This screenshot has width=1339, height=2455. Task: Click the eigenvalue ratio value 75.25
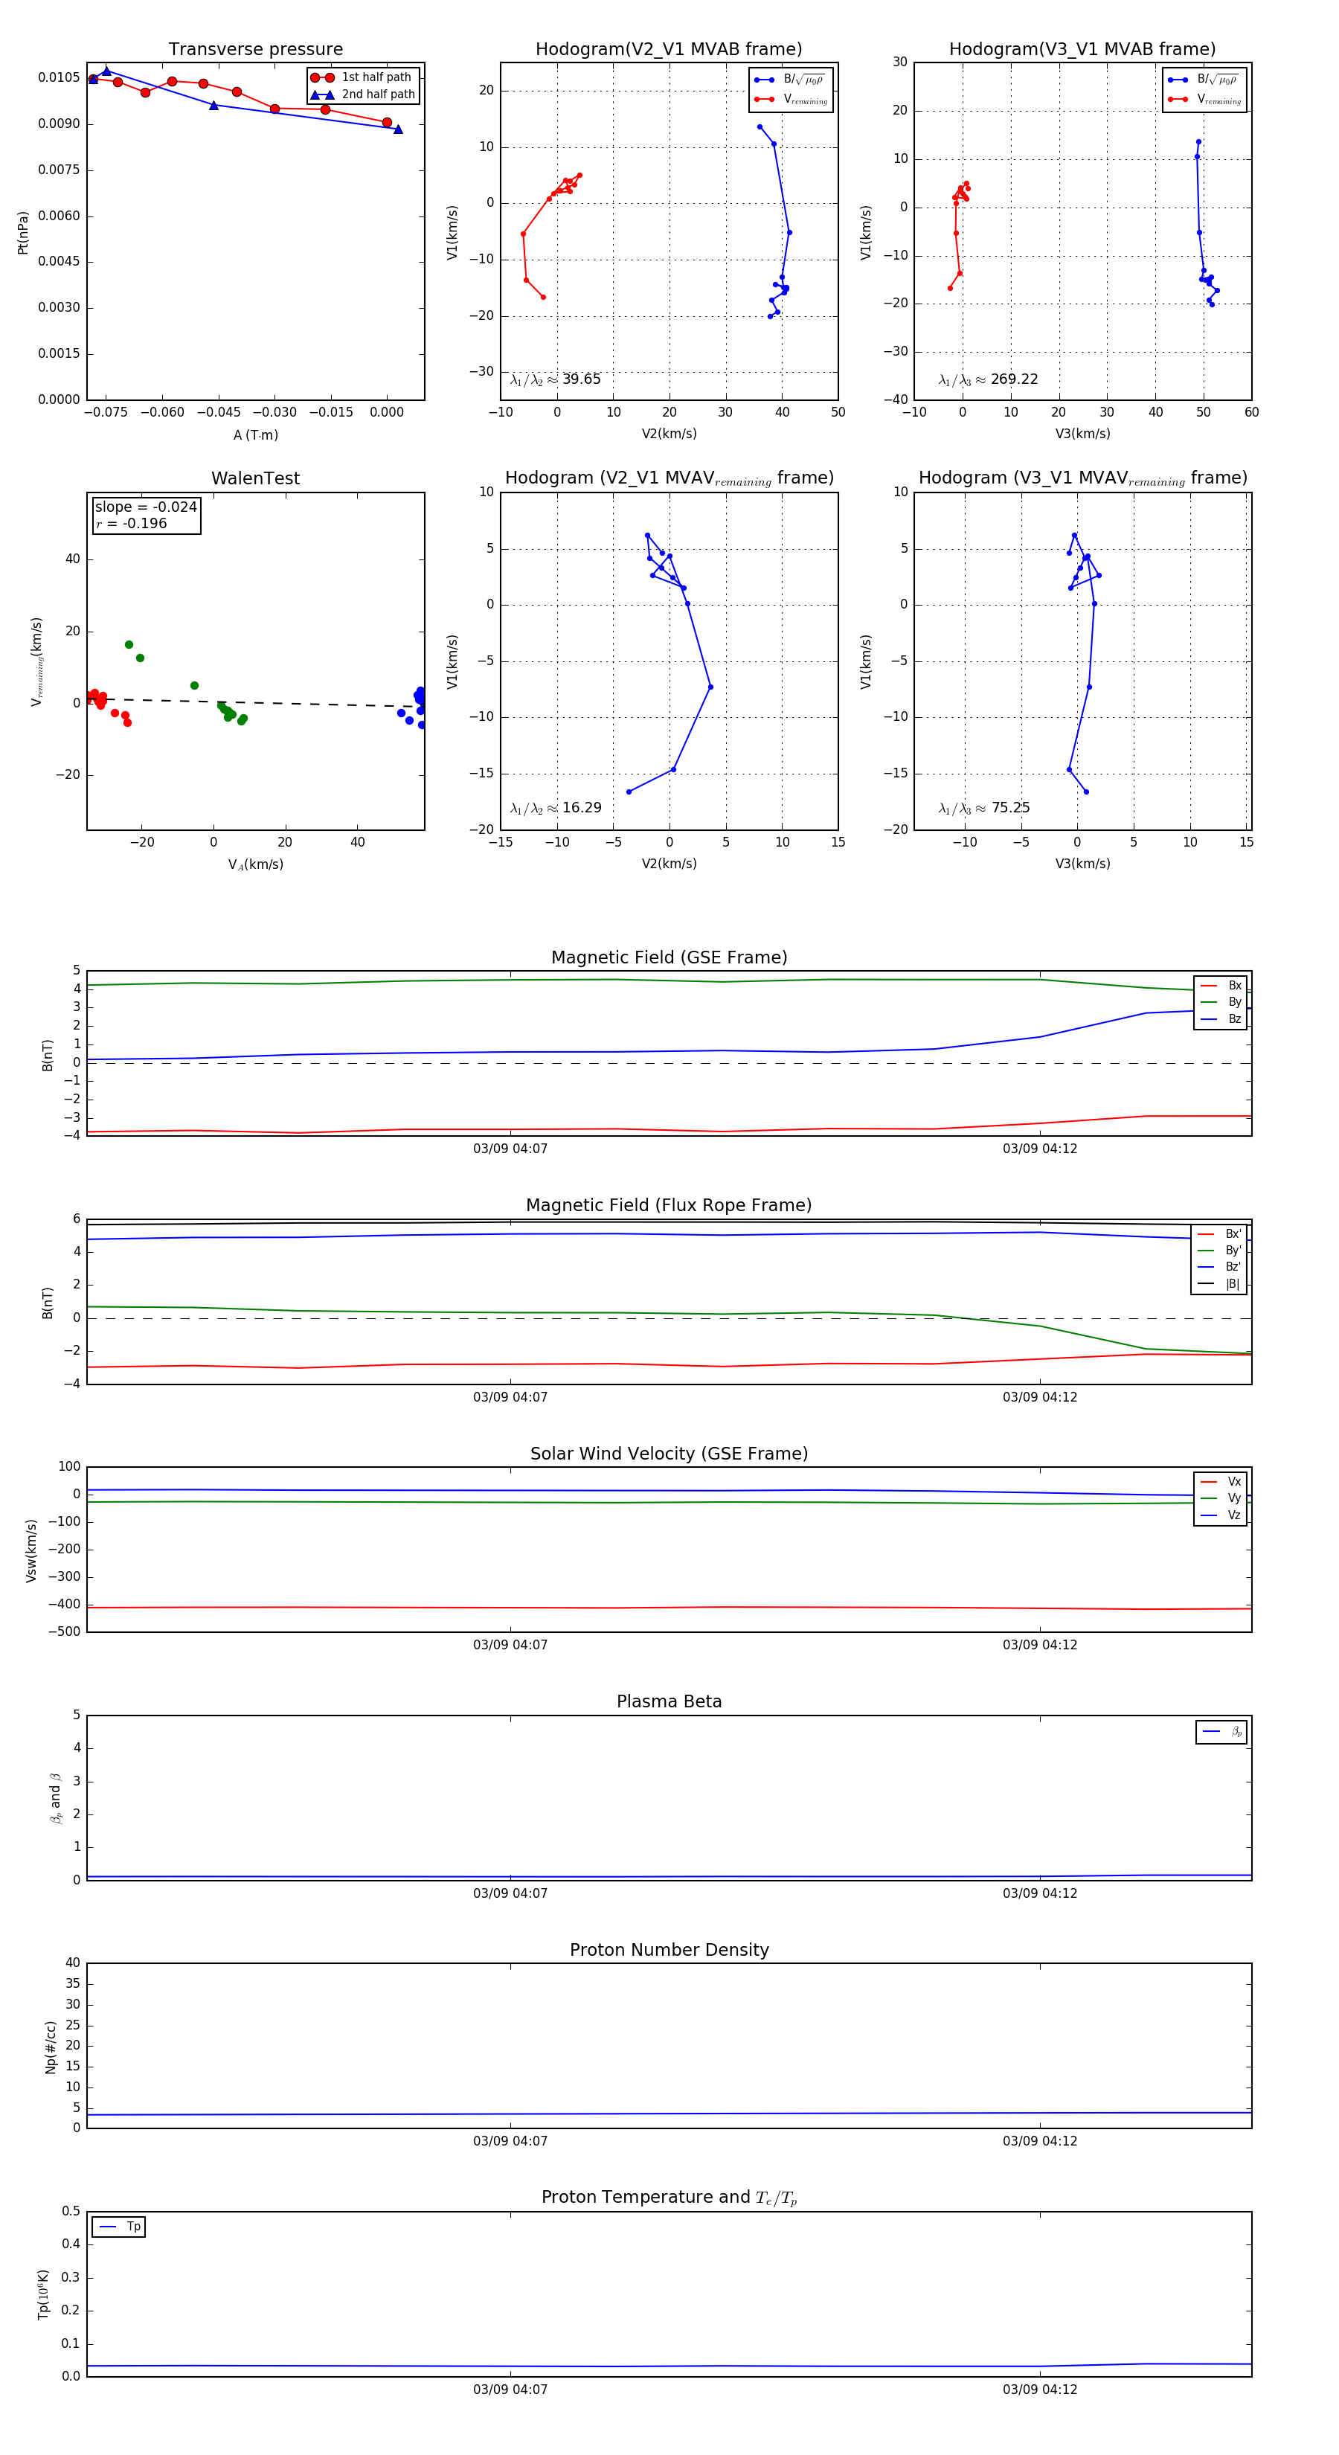(x=1010, y=808)
